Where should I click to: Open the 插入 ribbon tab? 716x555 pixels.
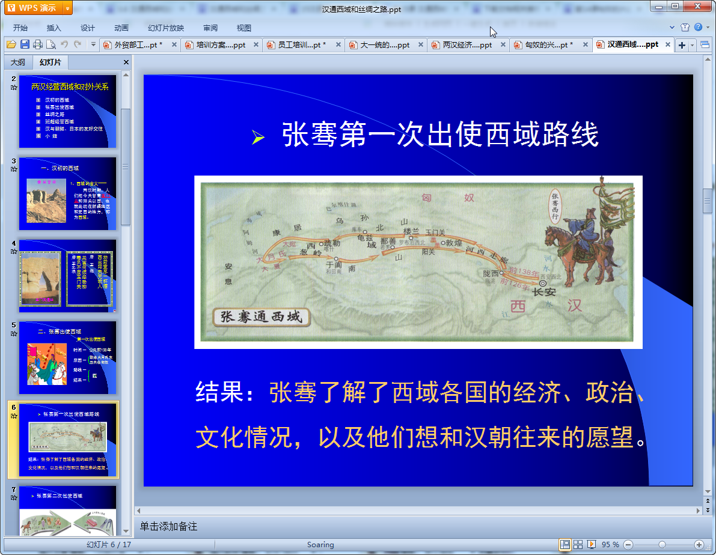[54, 28]
